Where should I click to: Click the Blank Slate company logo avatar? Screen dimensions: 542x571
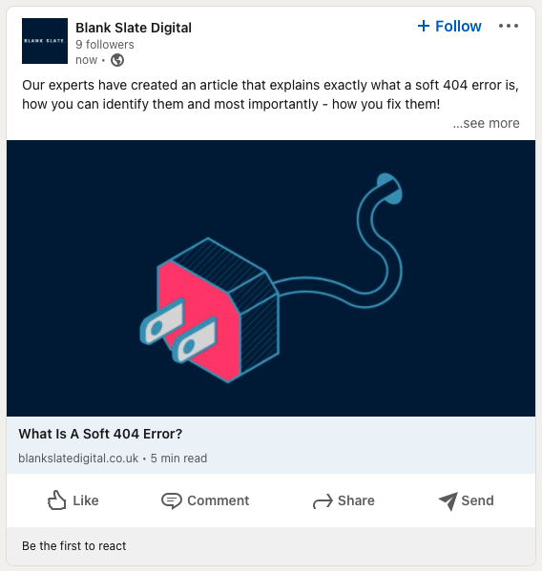pos(45,41)
